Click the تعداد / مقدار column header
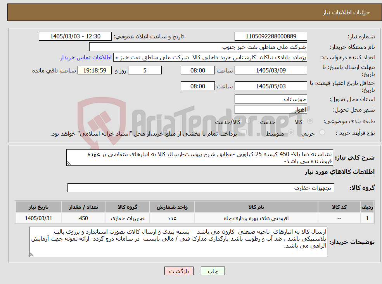Viewport: 382px width, 284px height. (x=83, y=207)
